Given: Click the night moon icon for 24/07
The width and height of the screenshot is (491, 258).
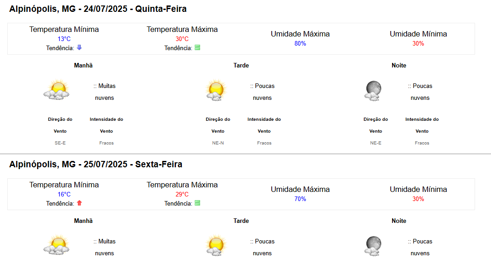Looking at the screenshot, I should coord(373,91).
